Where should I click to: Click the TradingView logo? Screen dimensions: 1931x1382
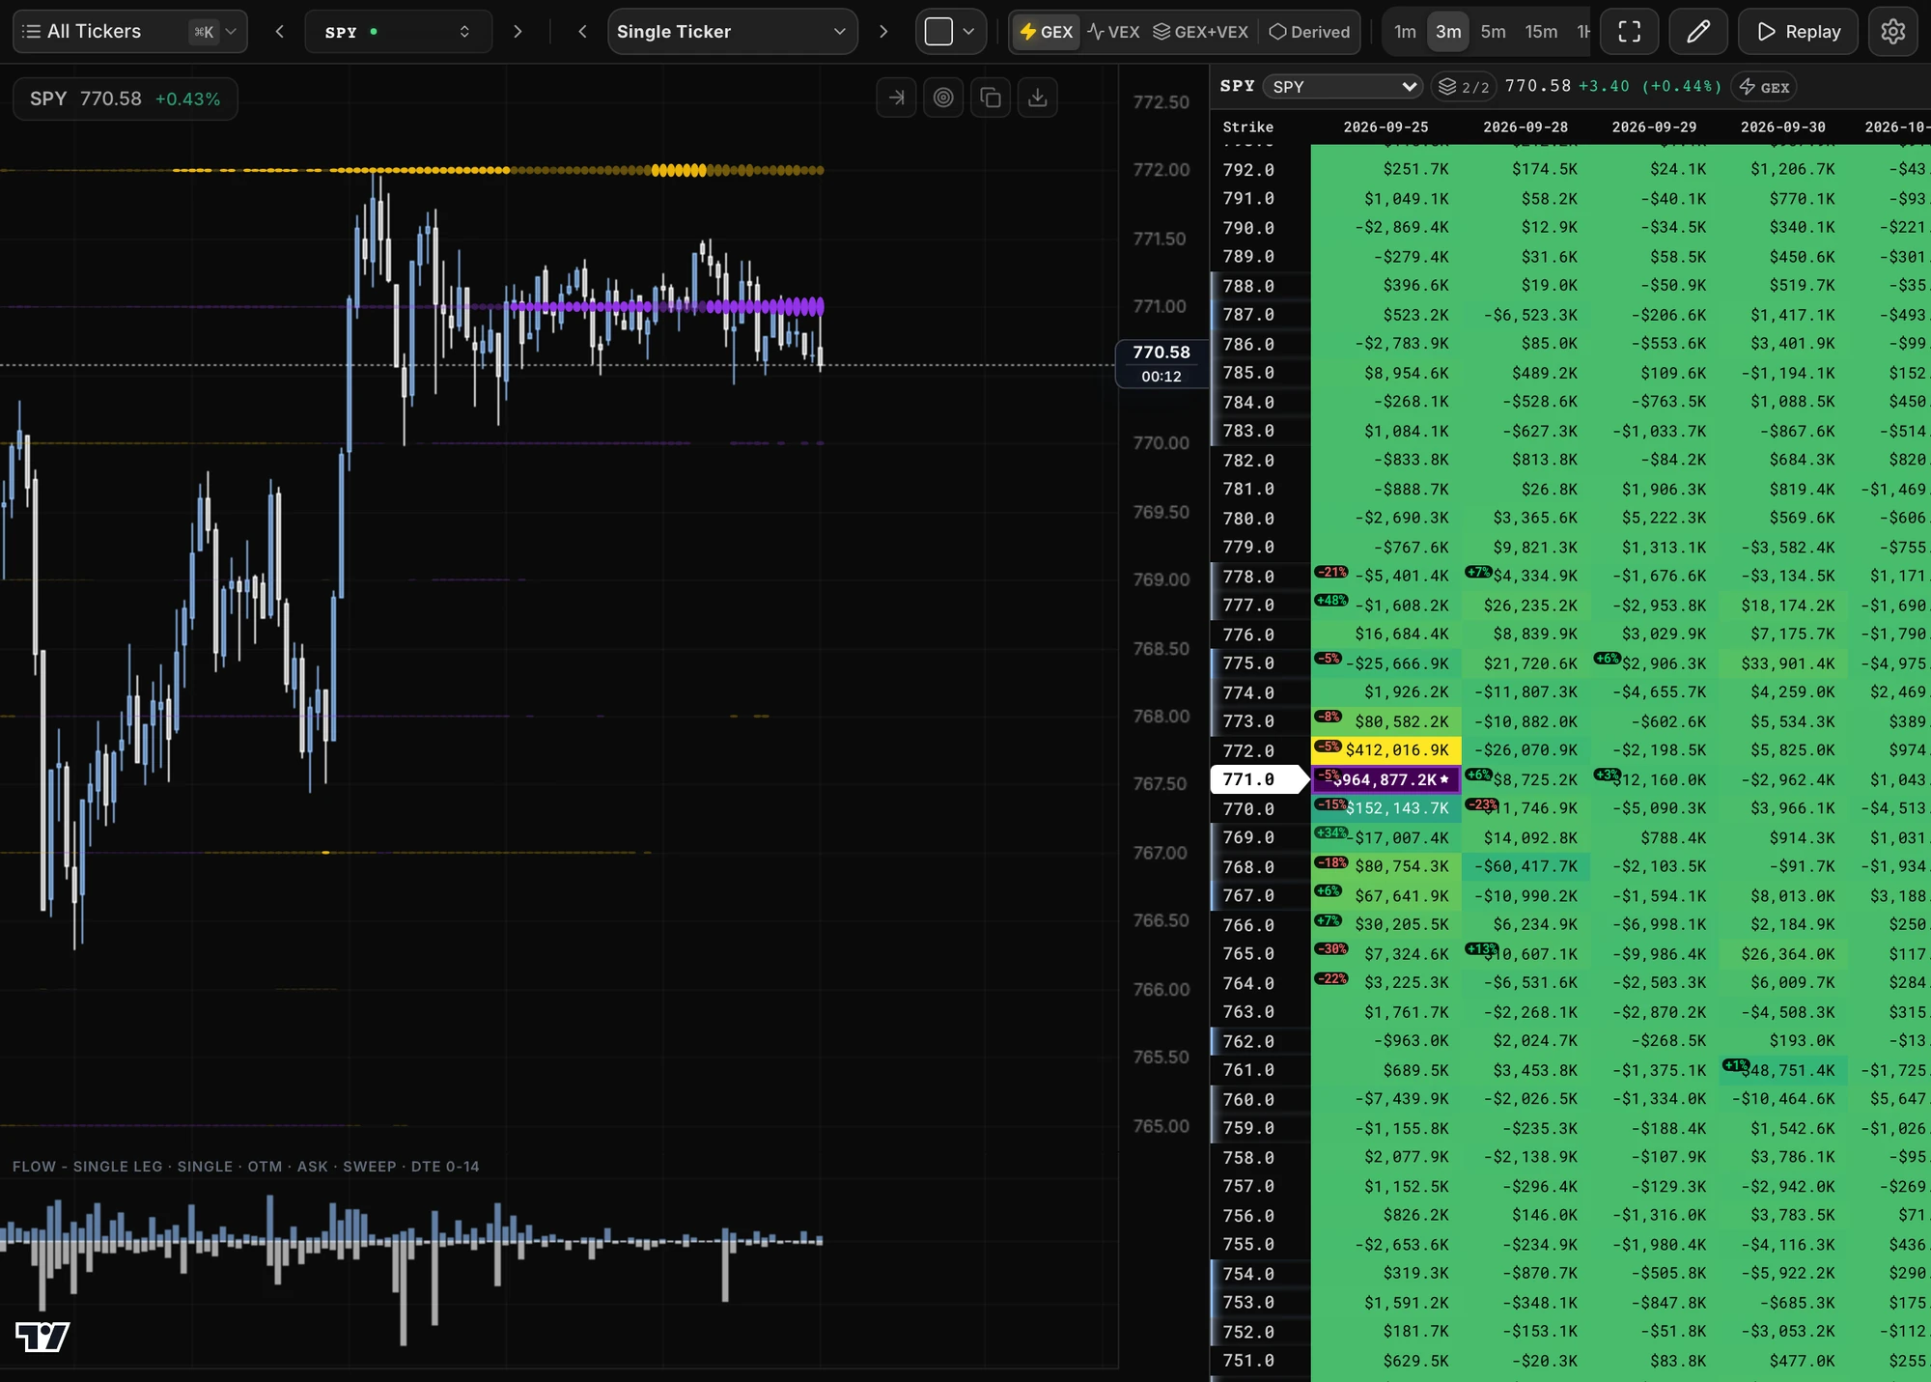42,1337
